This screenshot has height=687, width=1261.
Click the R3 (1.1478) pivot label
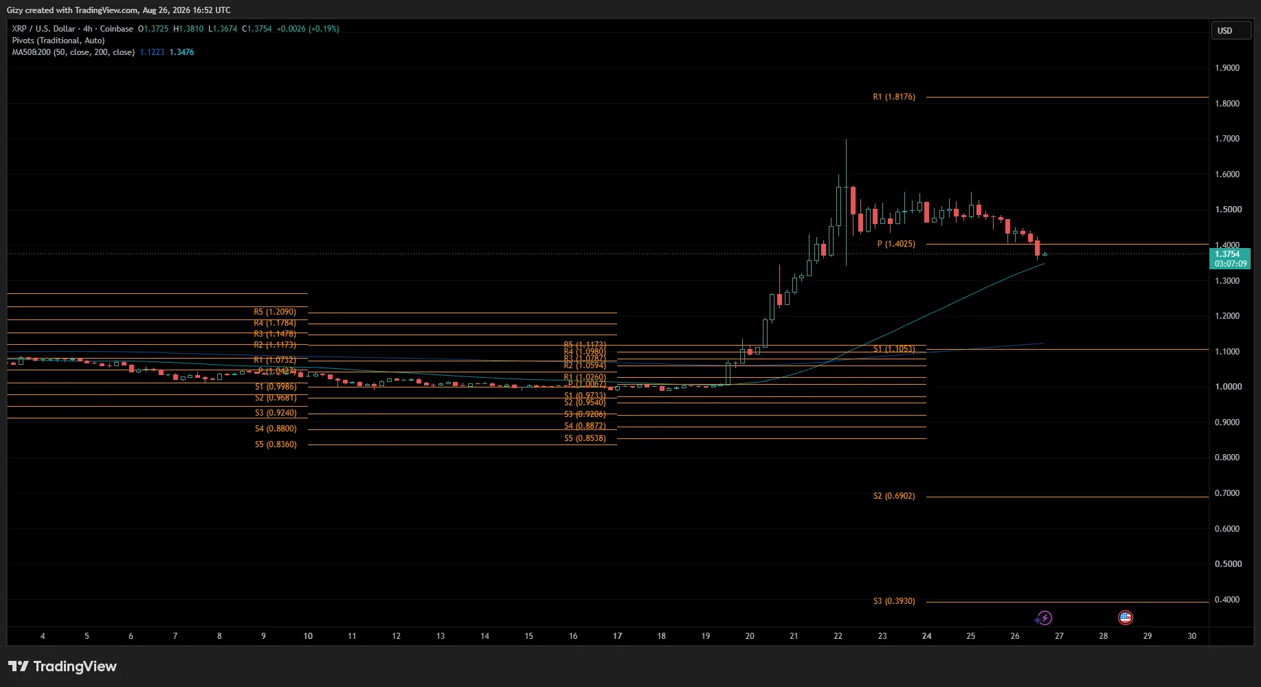click(x=275, y=334)
